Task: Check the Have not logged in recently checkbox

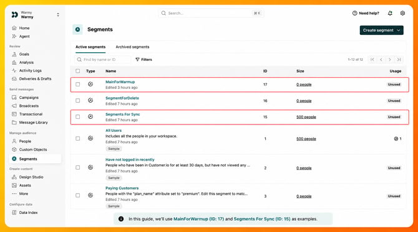Action: [x=77, y=167]
